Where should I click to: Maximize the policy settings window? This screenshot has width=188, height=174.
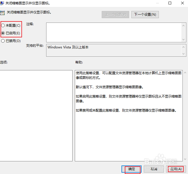[170, 3]
